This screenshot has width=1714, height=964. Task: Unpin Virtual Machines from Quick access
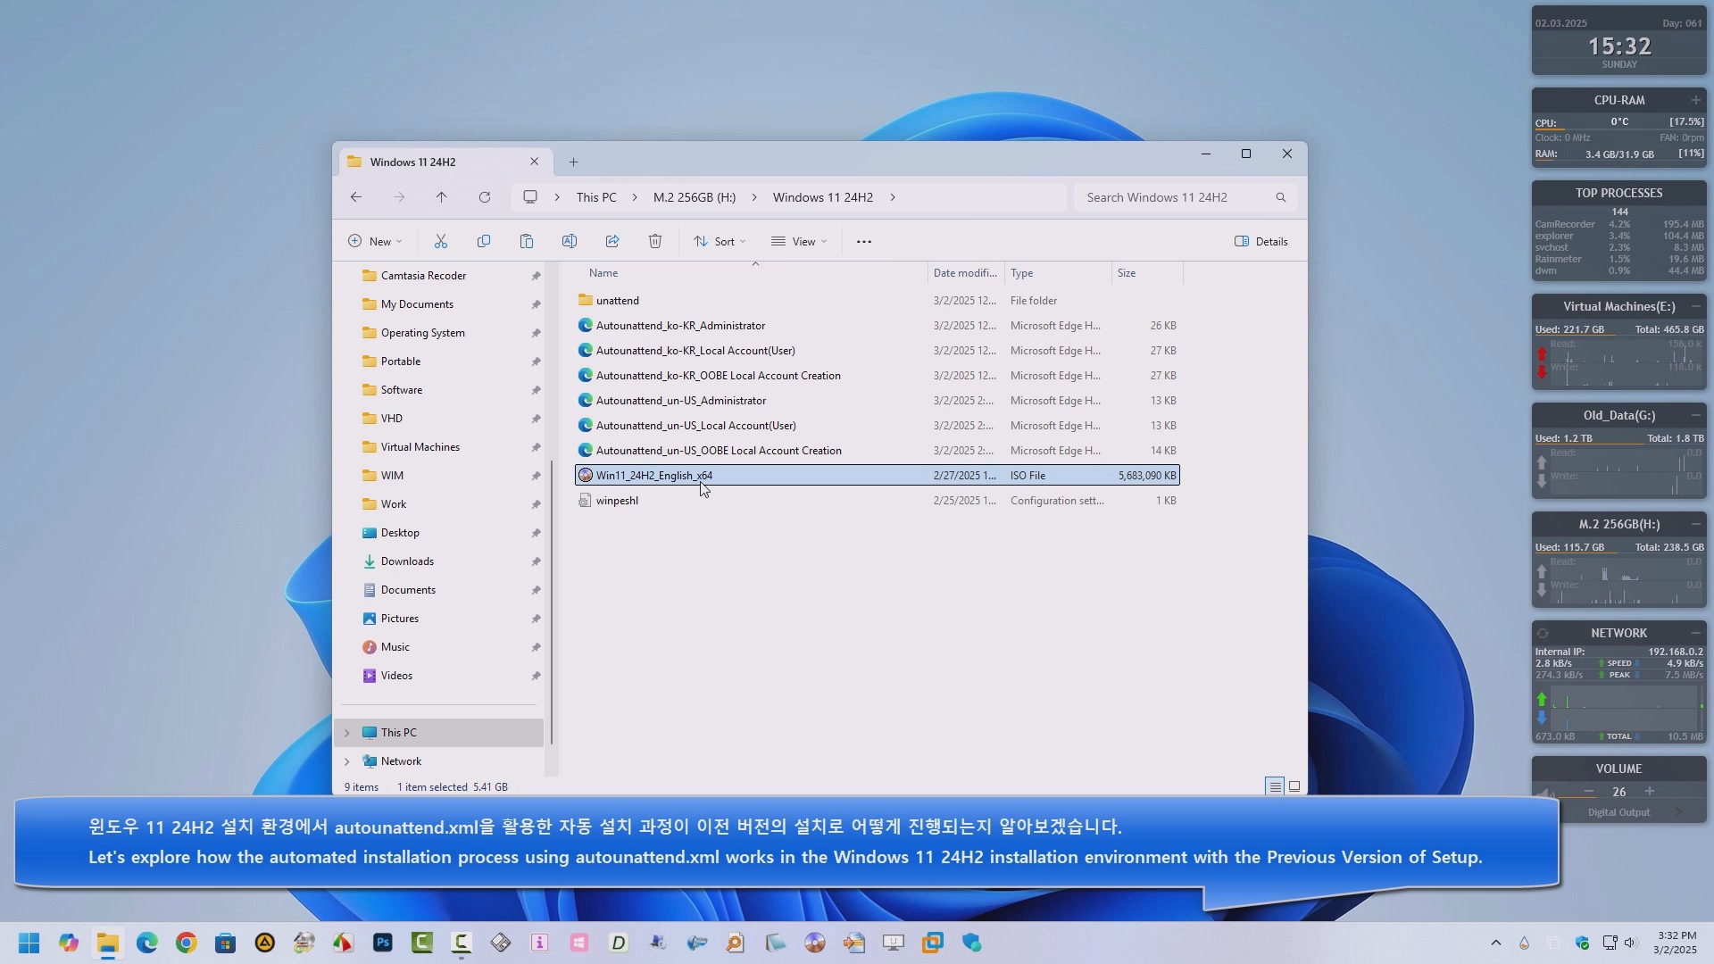click(x=536, y=447)
